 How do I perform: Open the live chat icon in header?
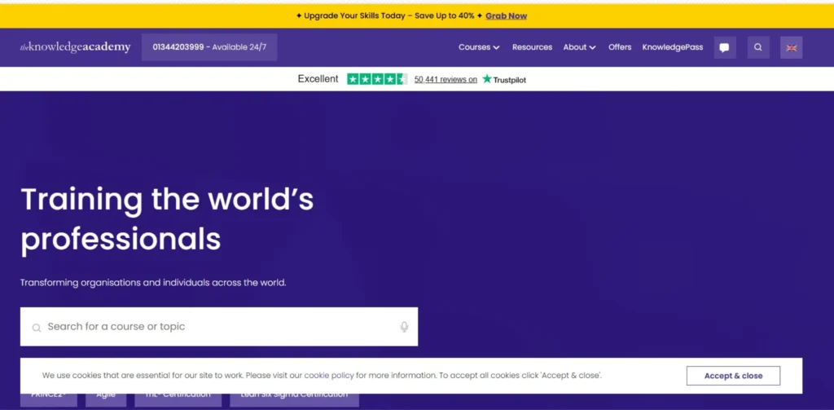tap(724, 47)
